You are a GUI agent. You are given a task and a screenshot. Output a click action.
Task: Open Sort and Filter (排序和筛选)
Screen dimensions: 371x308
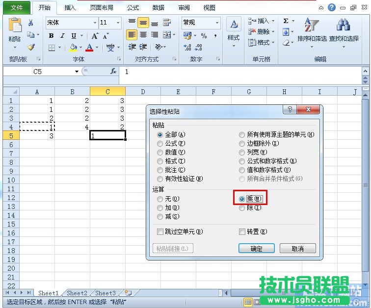click(x=312, y=32)
